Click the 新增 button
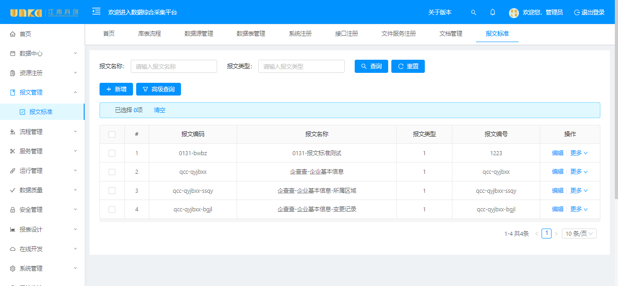Image resolution: width=618 pixels, height=286 pixels. 116,90
